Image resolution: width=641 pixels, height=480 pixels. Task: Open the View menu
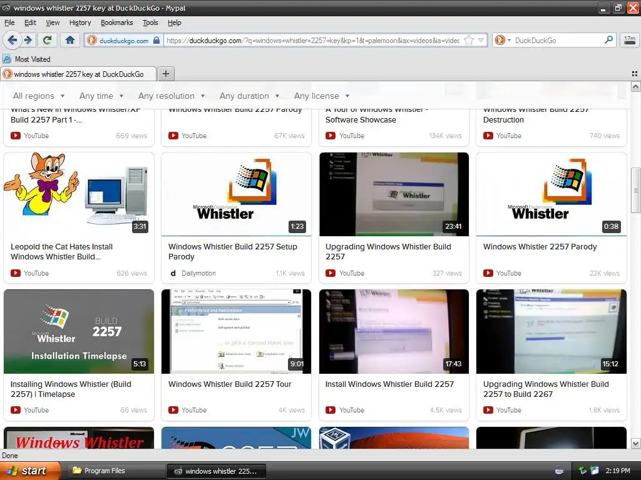point(53,23)
